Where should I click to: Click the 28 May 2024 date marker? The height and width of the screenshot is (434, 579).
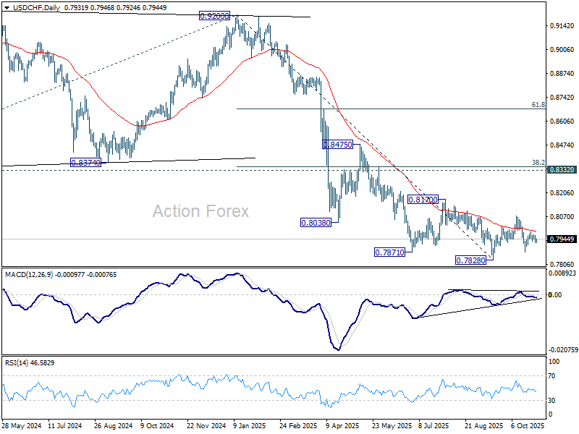(x=22, y=426)
